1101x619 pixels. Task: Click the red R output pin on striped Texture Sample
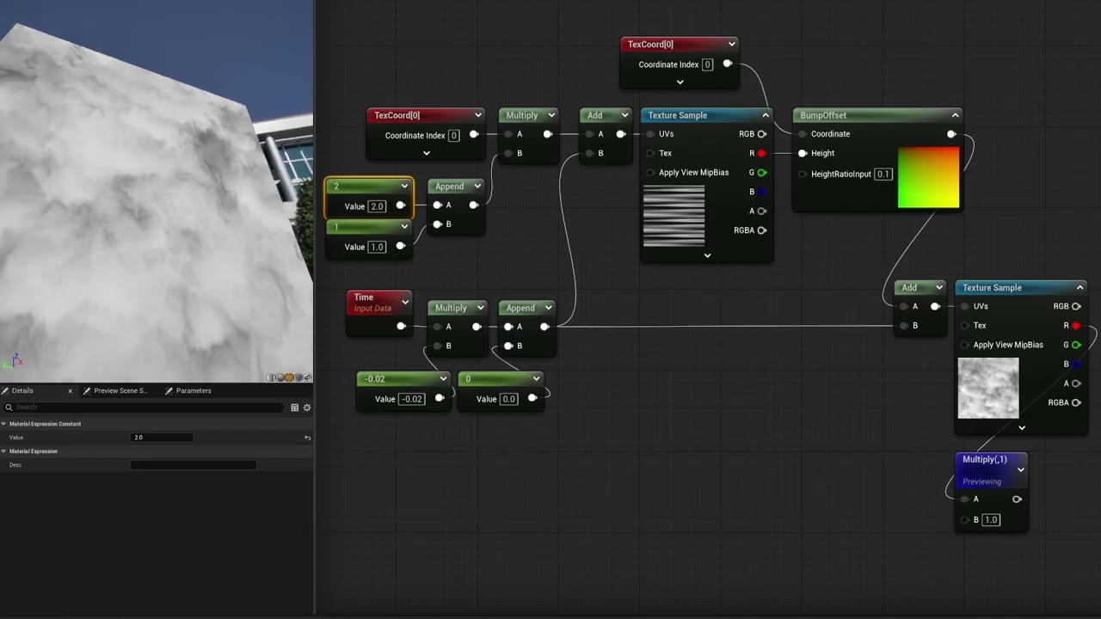(x=761, y=153)
